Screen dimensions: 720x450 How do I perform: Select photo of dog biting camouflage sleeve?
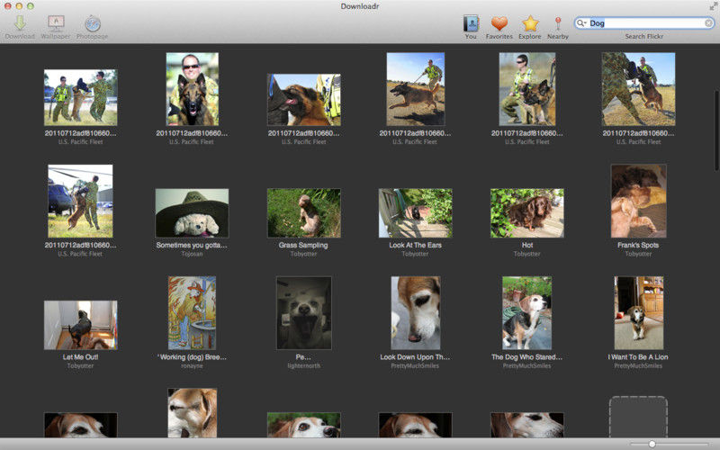coord(638,89)
